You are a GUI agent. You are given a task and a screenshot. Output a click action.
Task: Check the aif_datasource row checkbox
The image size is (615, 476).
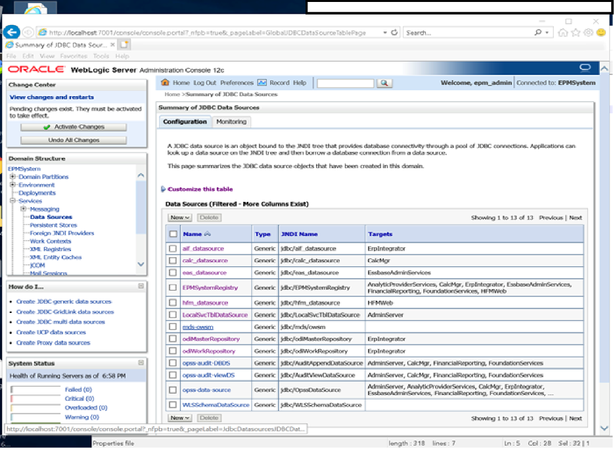pyautogui.click(x=173, y=249)
